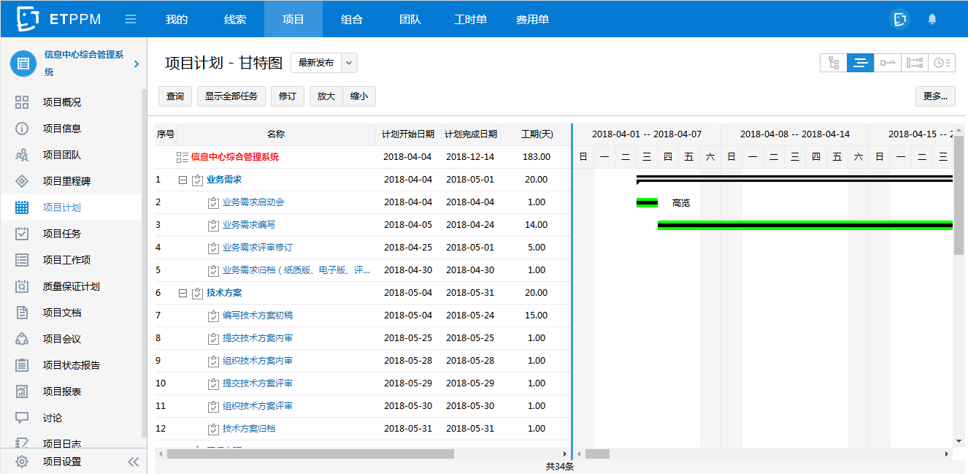Viewport: 968px width, 474px height.
Task: Open the 业务需求评审修订 task link
Action: coord(258,248)
